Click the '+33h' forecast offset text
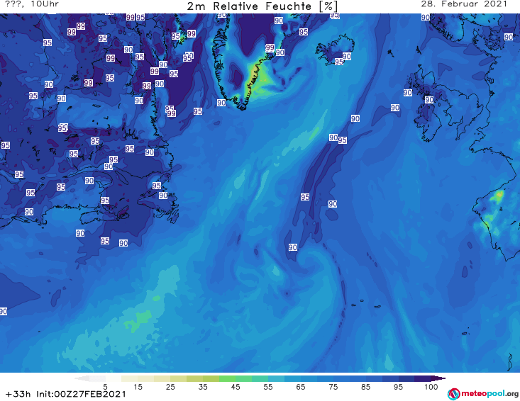The image size is (520, 401). [18, 394]
